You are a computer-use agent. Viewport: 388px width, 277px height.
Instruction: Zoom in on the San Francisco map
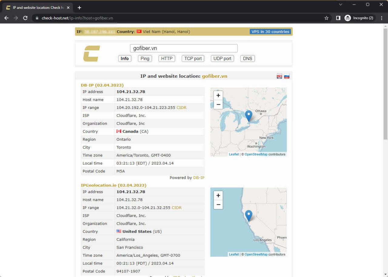(218, 195)
